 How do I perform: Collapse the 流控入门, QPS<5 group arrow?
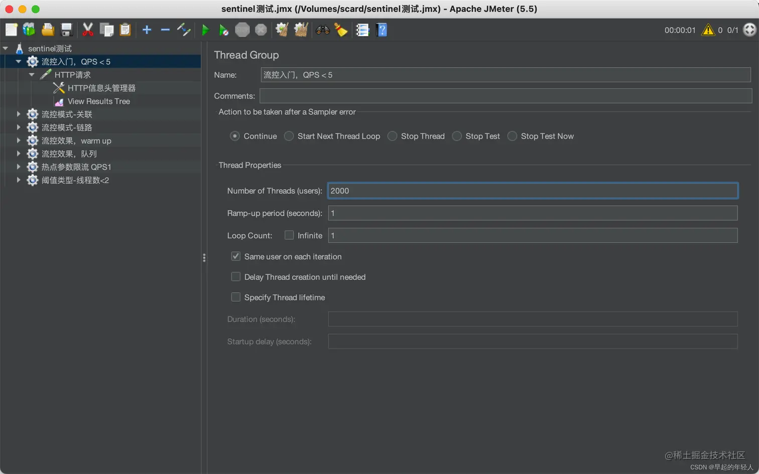(19, 62)
